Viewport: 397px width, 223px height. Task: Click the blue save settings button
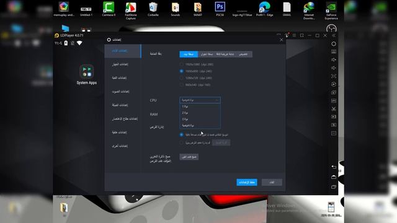247,182
